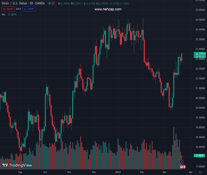207x175 pixels.
Task: Click the right US flag economic event icon
Action: (x=184, y=167)
